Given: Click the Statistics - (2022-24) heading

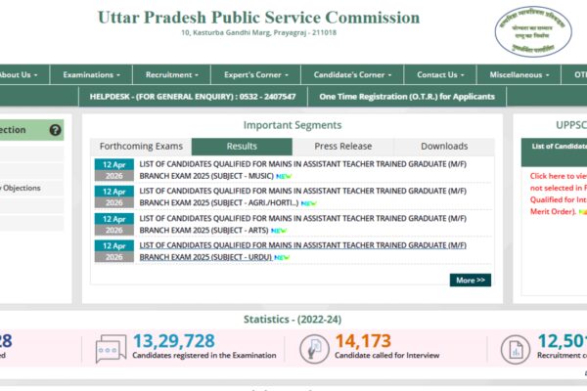Looking at the screenshot, I should (293, 320).
